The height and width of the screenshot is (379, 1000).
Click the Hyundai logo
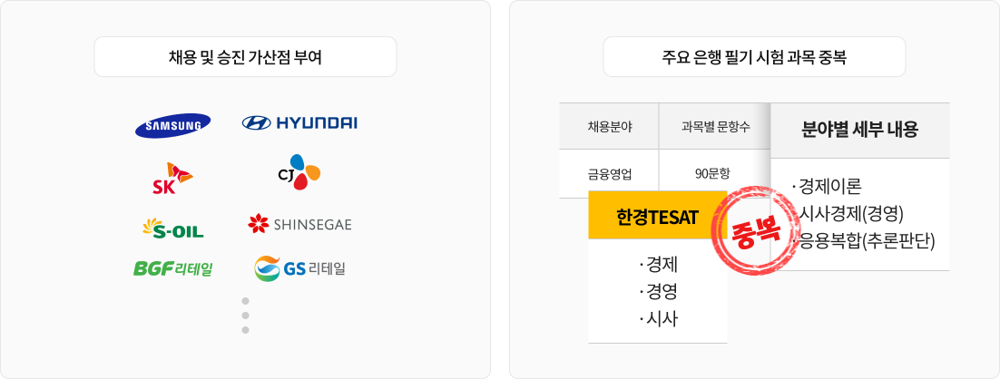[299, 123]
